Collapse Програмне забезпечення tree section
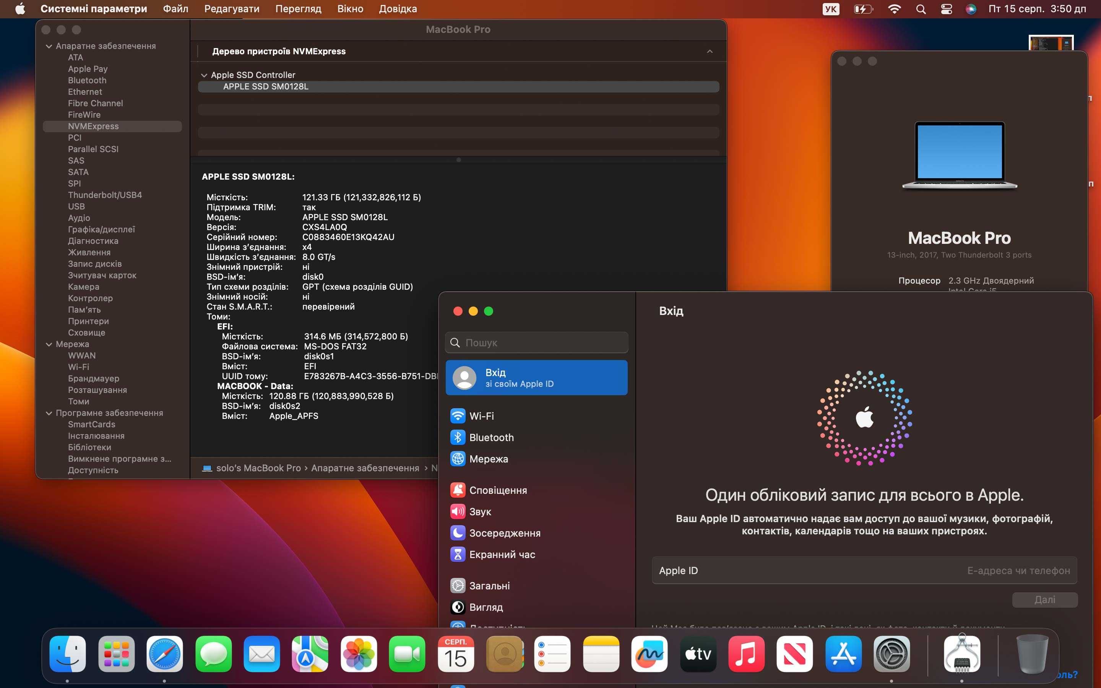 49,413
